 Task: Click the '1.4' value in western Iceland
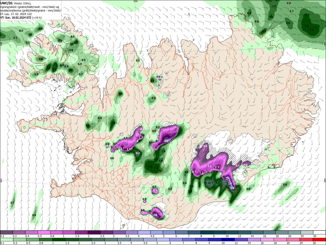point(88,126)
